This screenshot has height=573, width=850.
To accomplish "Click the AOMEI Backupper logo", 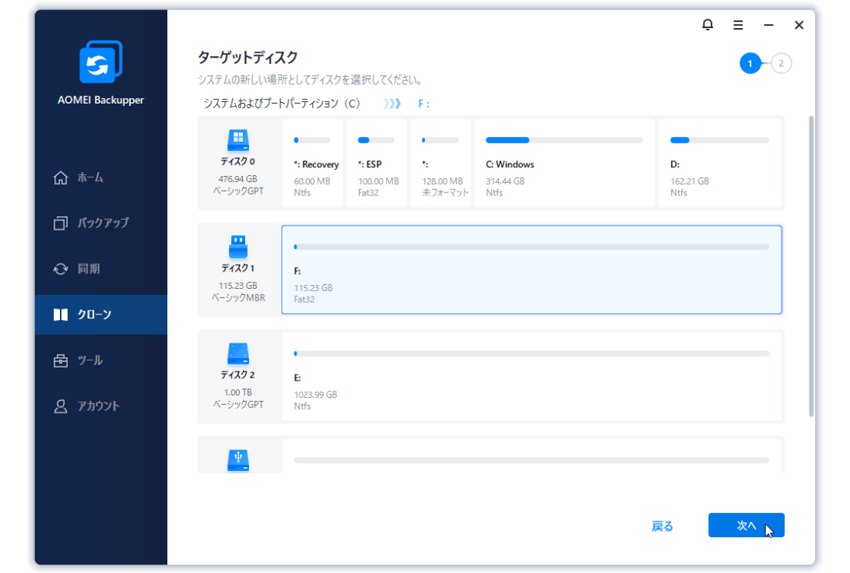I will coord(100,62).
